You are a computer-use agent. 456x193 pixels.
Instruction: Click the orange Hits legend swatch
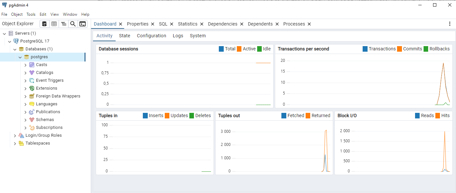click(438, 115)
